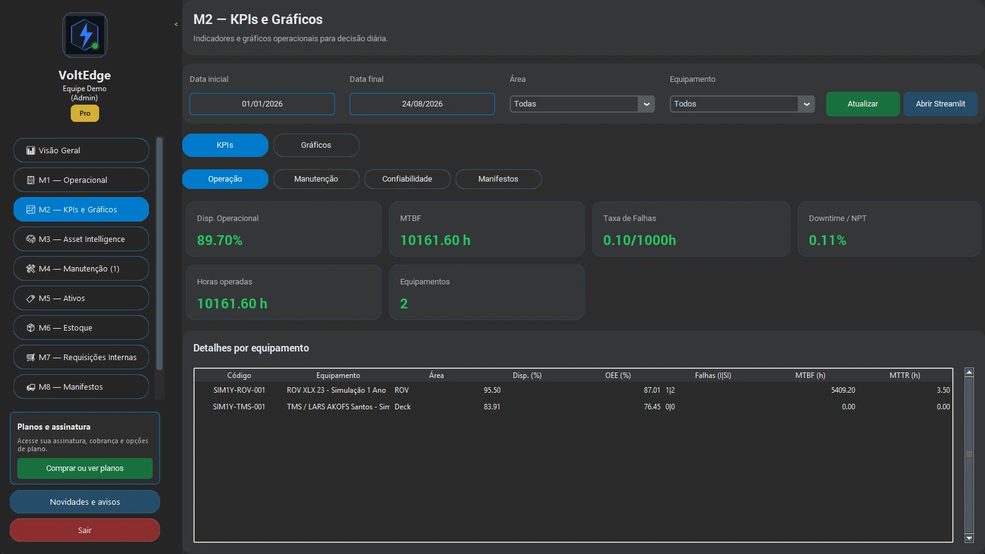The width and height of the screenshot is (985, 554).
Task: Click the VoltEdge lightning logo icon
Action: [85, 35]
